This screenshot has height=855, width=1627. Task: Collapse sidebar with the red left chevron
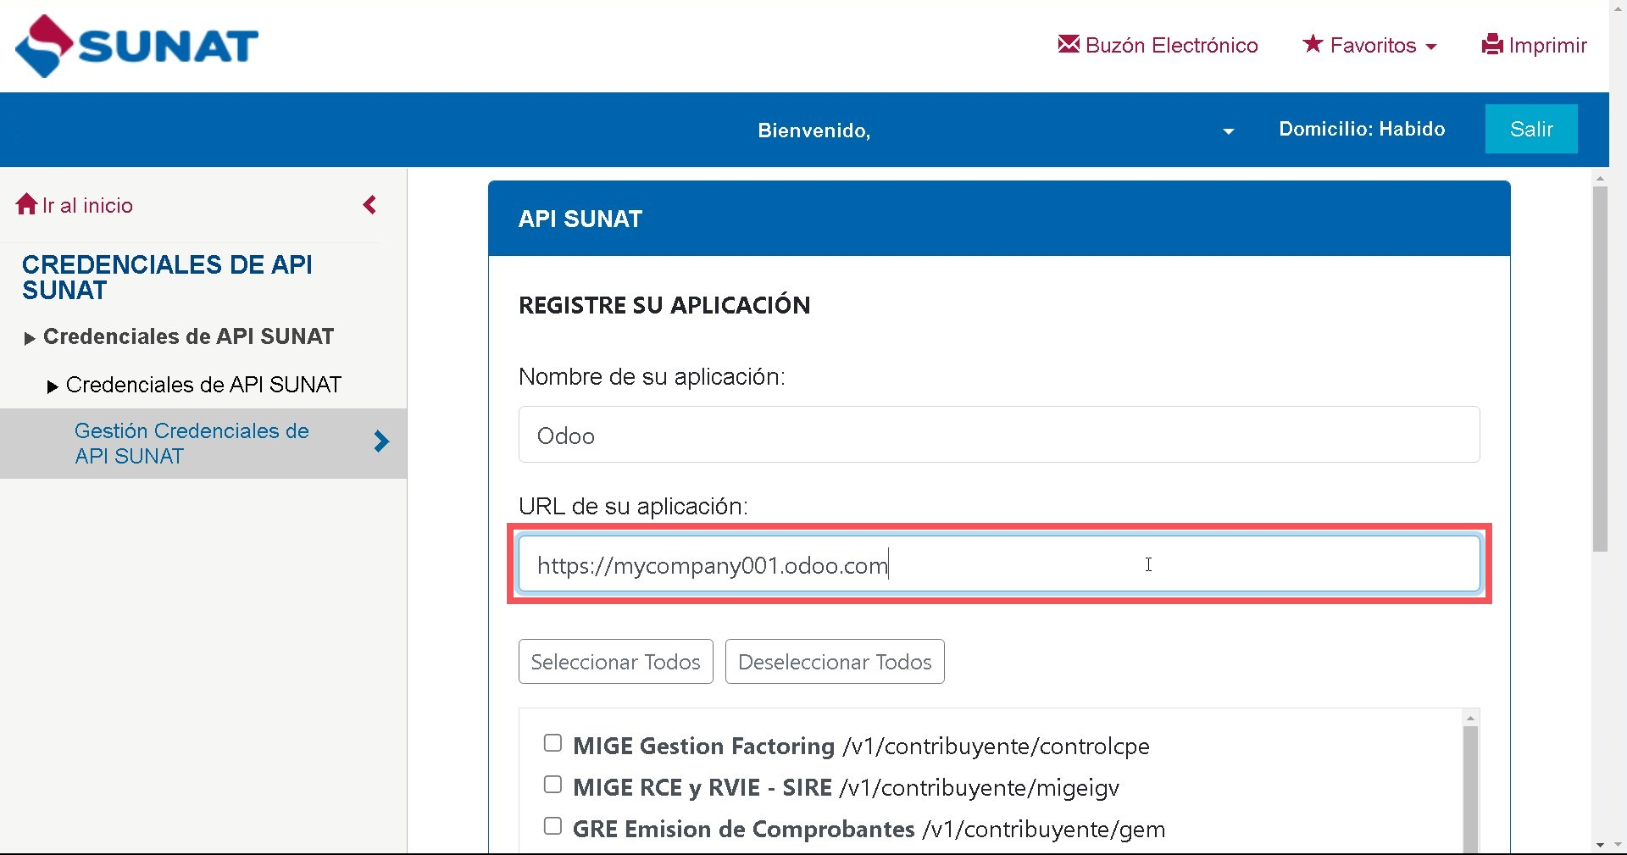coord(369,205)
